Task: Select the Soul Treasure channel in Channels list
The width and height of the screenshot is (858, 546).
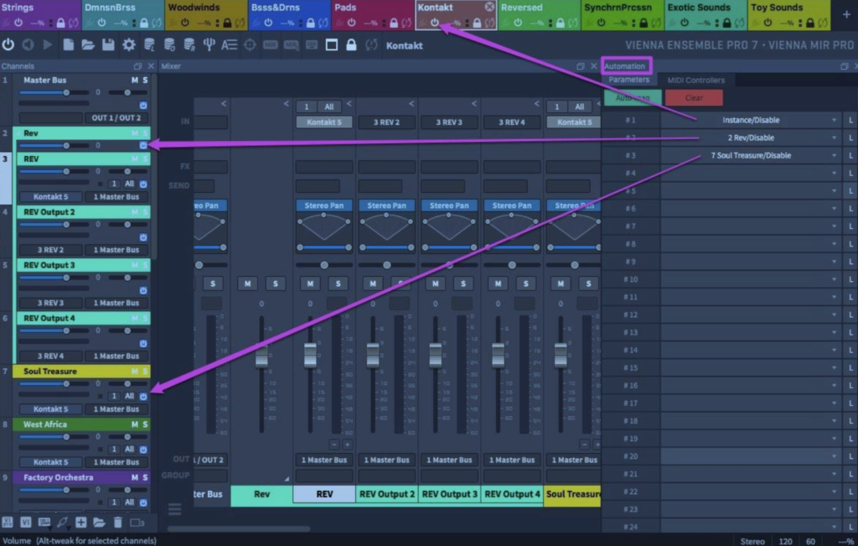Action: (81, 372)
